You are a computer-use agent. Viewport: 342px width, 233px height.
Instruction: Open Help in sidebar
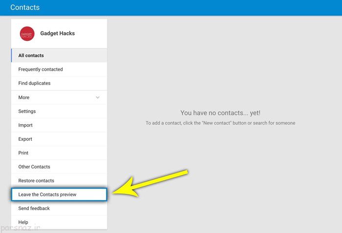(59, 222)
